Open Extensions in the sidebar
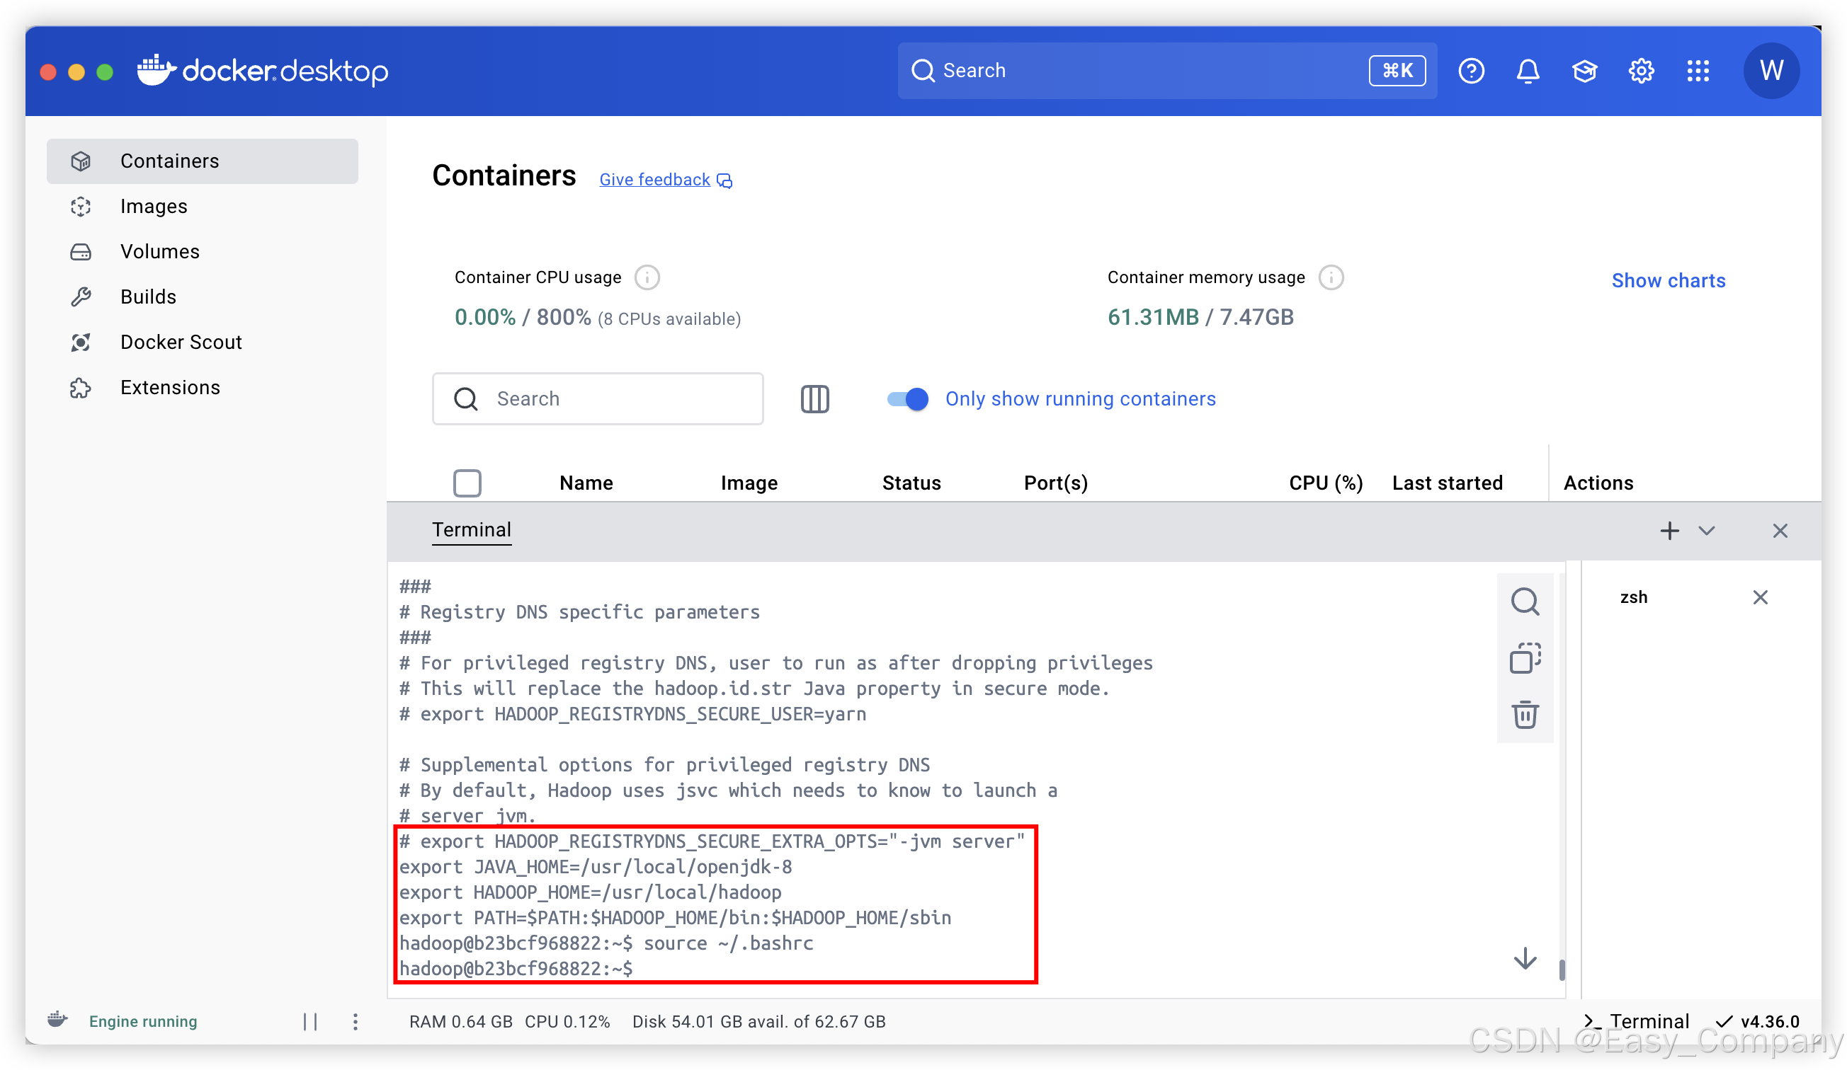Screen dimensions: 1847x1070 click(x=203, y=387)
